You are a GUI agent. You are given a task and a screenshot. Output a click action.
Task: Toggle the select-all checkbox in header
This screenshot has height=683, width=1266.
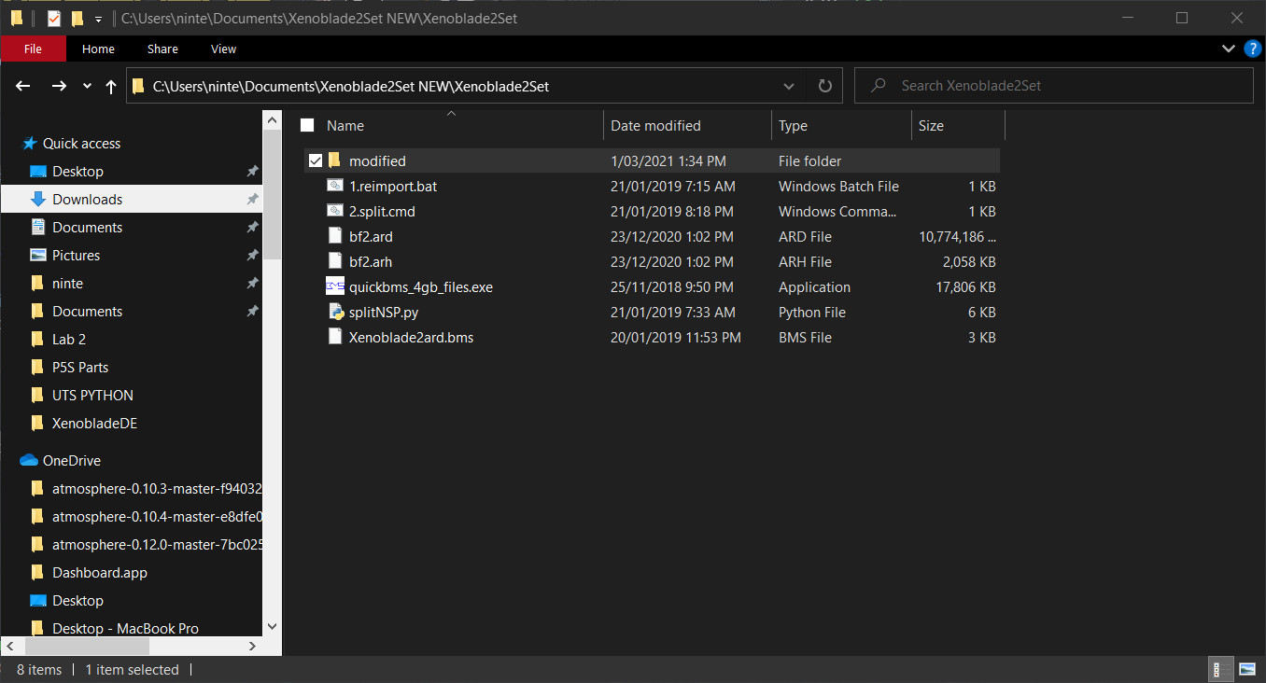pyautogui.click(x=307, y=125)
